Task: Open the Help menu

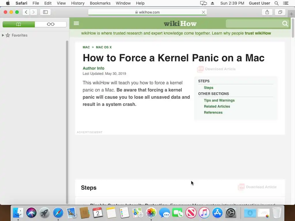Action: (x=140, y=3)
